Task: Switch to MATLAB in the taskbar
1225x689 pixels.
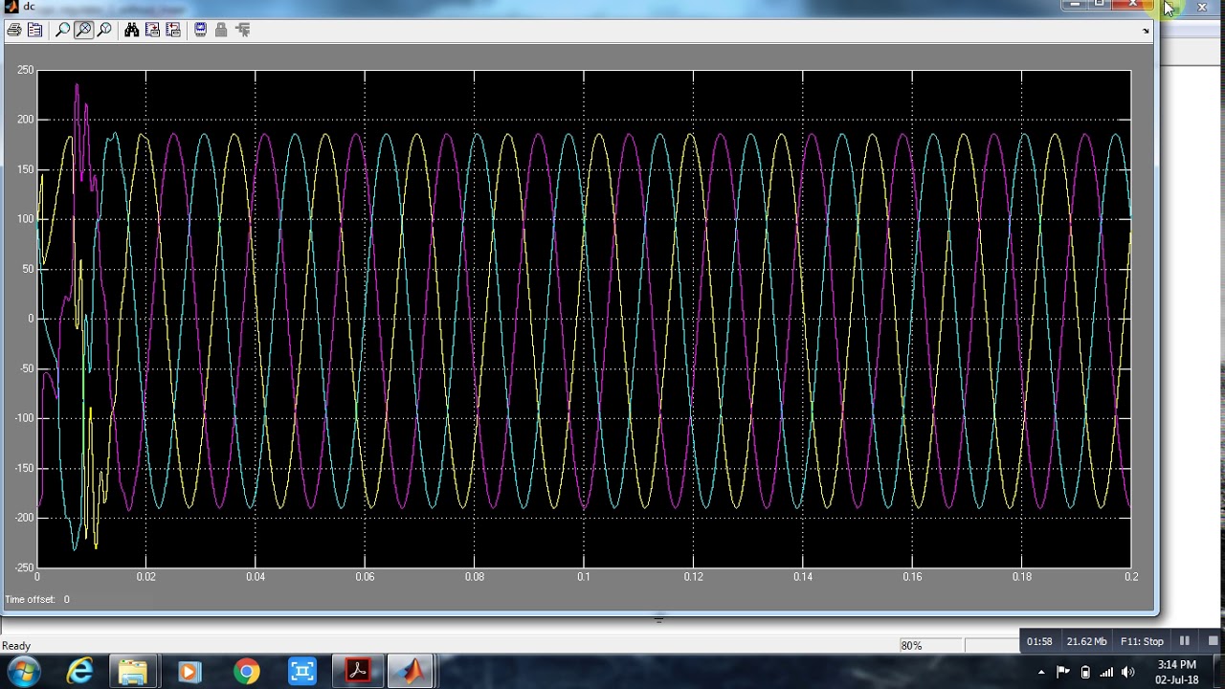Action: click(412, 671)
